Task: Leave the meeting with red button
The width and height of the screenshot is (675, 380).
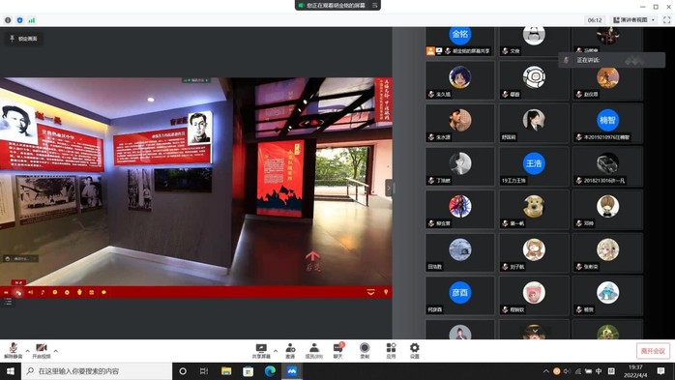Action: coord(653,351)
